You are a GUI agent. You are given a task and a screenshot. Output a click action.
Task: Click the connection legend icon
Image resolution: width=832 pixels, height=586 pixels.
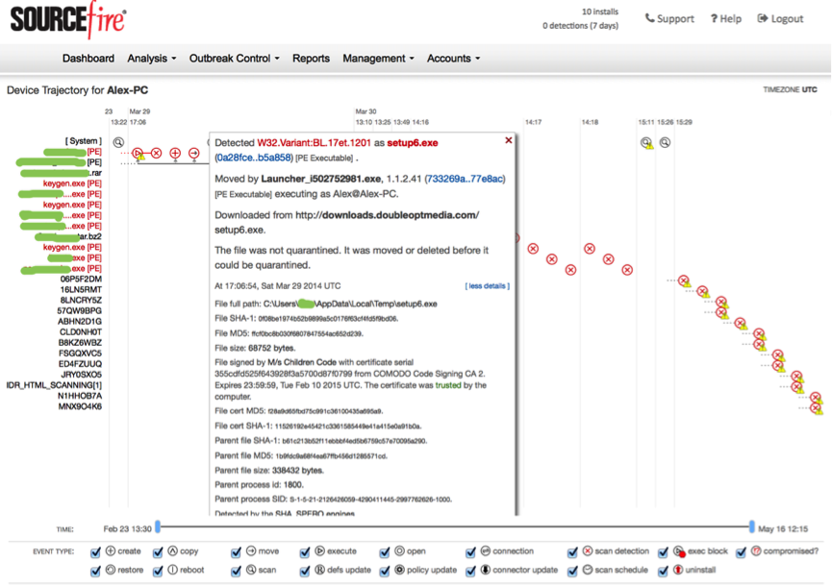pos(486,551)
